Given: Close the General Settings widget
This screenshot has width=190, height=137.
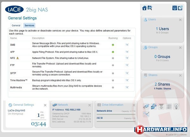Looking at the screenshot, I should pos(45,105).
